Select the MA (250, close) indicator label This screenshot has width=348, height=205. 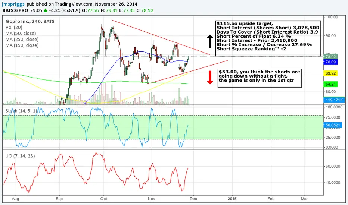click(22, 39)
